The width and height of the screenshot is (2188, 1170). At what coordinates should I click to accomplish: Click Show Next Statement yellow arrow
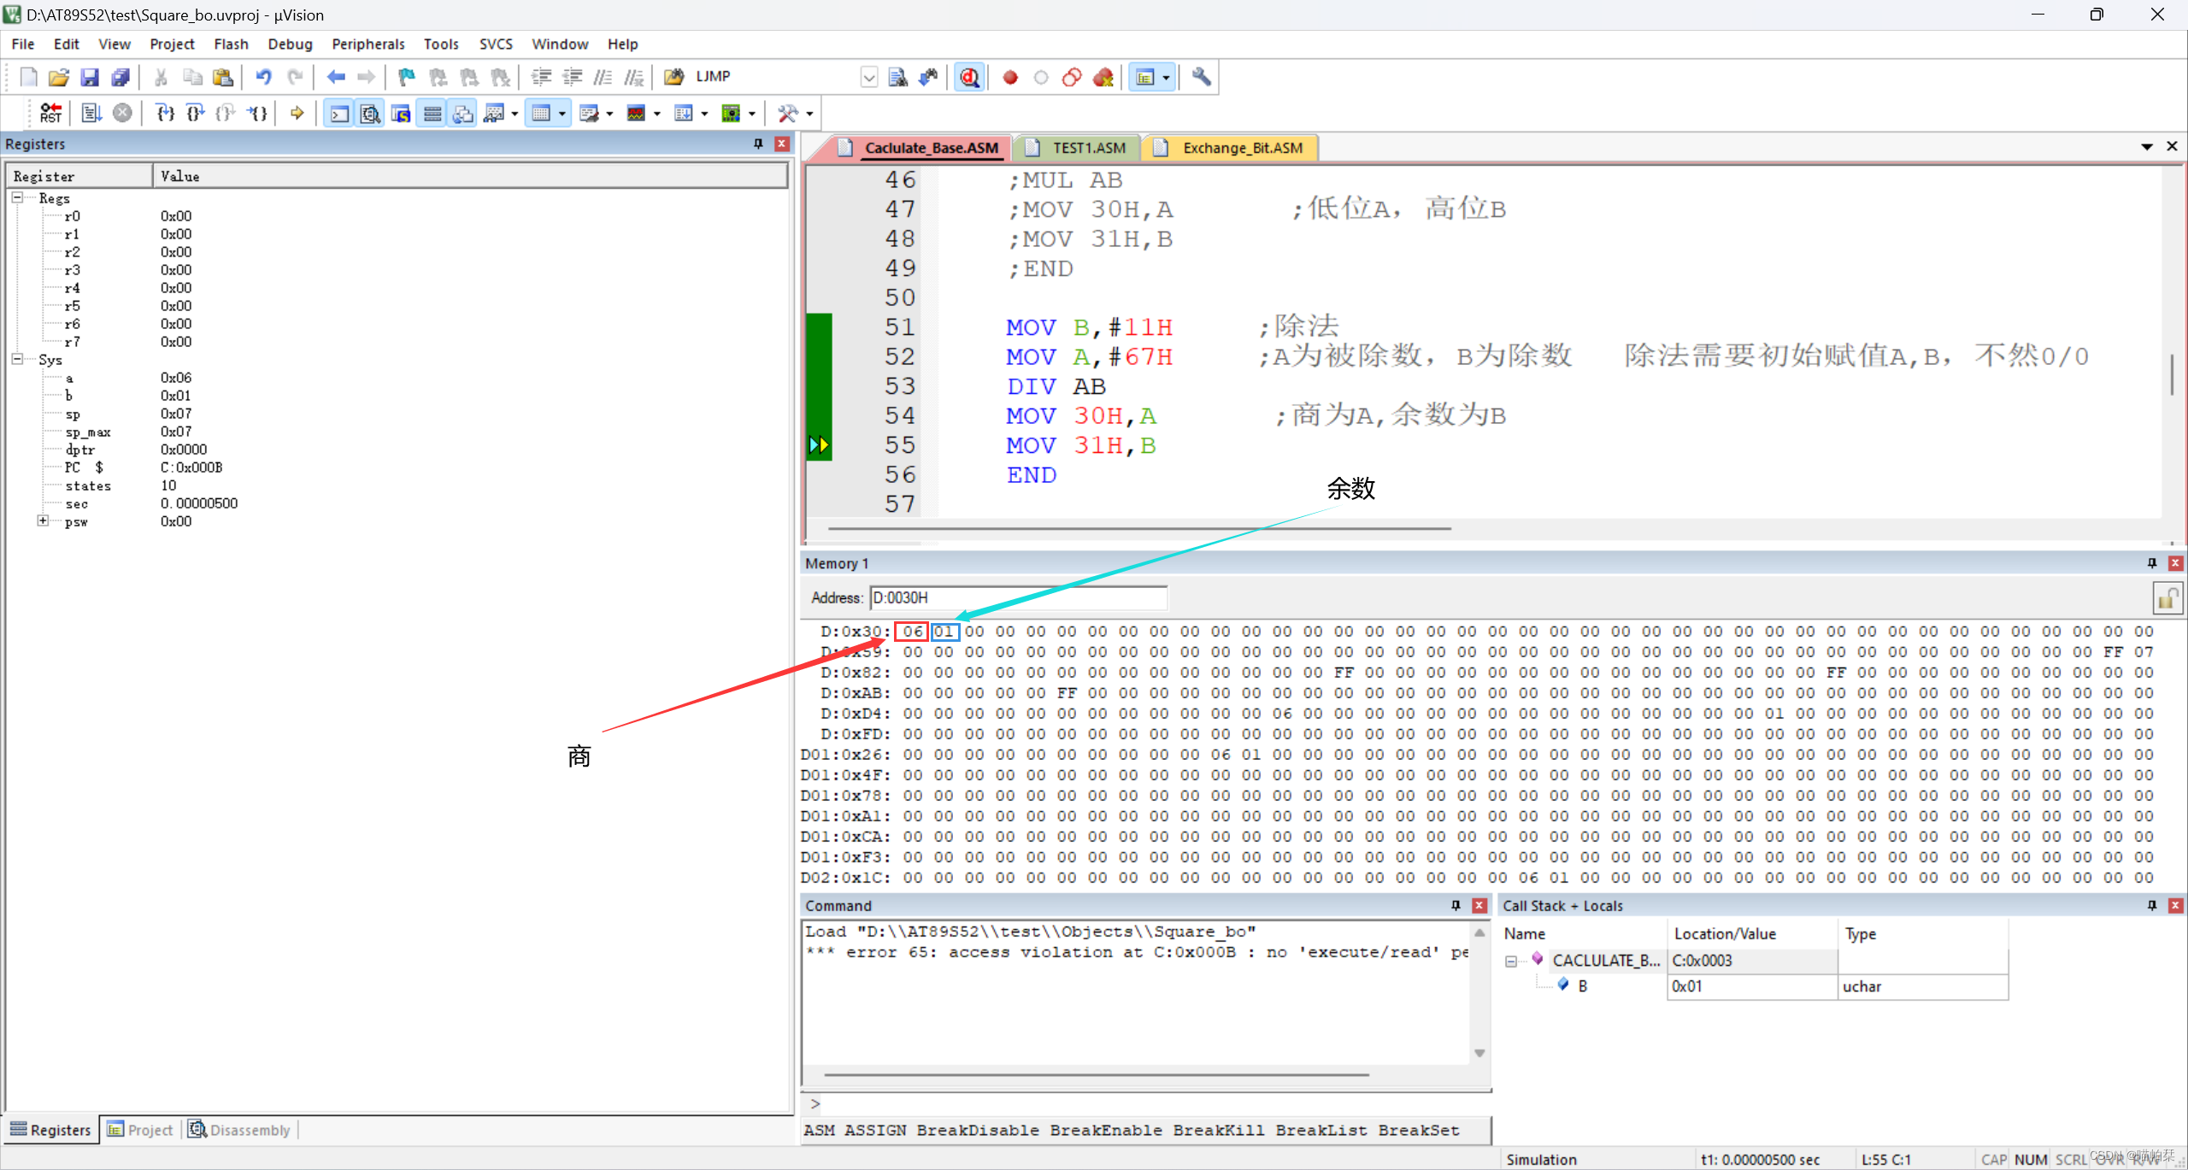(297, 113)
